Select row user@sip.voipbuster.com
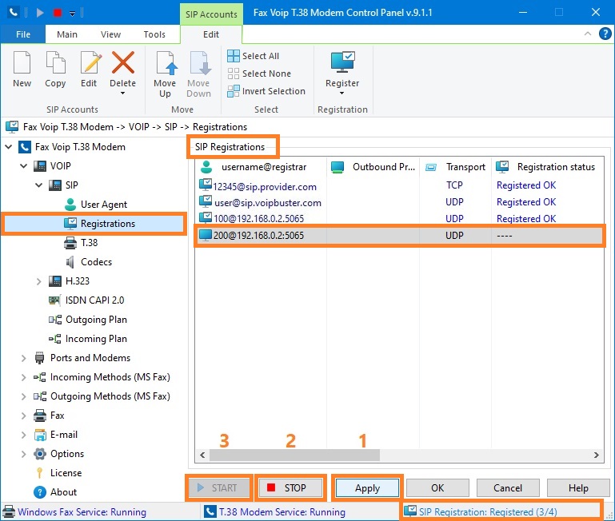This screenshot has height=521, width=615. (x=399, y=202)
